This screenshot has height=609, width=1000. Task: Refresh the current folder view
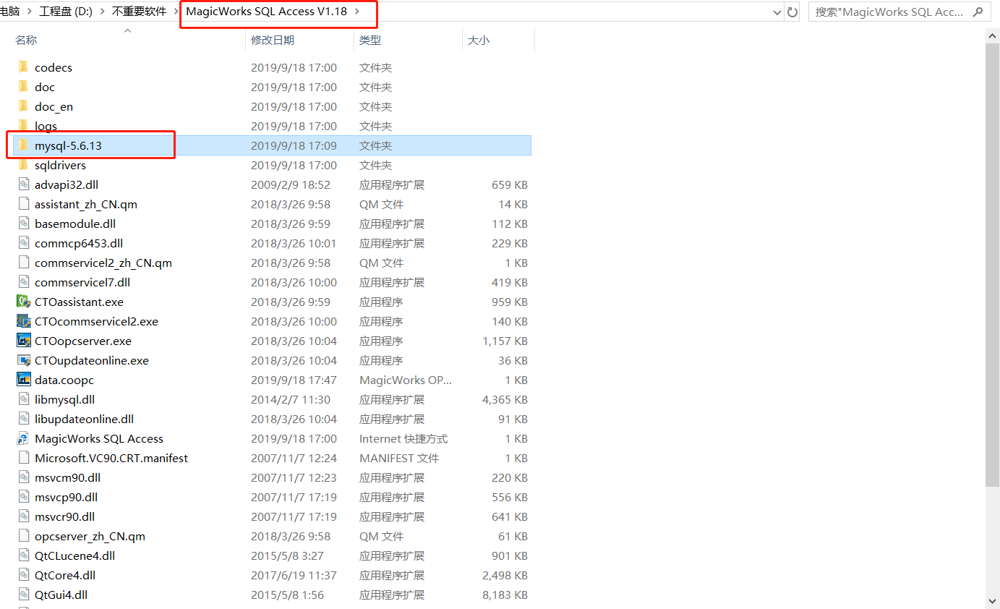pos(792,12)
